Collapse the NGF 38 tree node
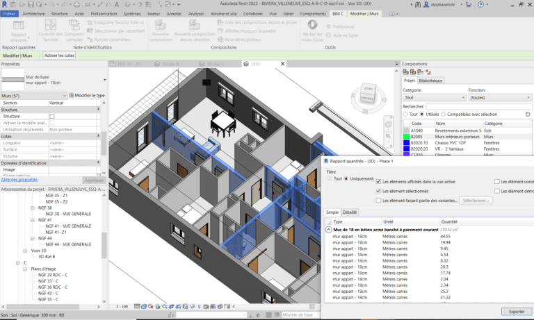The height and width of the screenshot is (320, 534). (33, 208)
